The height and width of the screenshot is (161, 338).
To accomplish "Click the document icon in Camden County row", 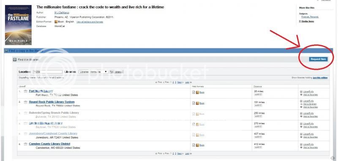I will [194, 145].
